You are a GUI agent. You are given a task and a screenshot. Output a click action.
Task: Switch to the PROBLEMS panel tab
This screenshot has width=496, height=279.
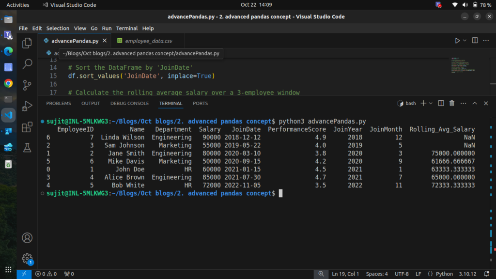pyautogui.click(x=58, y=103)
